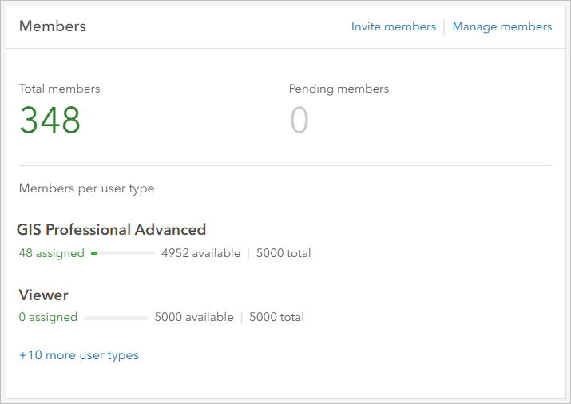Click the 48 assigned text
The height and width of the screenshot is (404, 571).
[x=51, y=253]
